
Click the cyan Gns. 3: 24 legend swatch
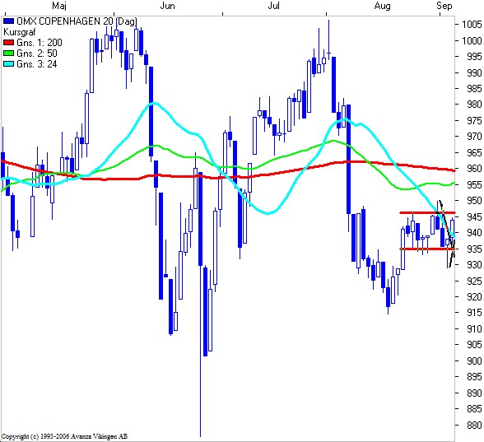pos(8,64)
